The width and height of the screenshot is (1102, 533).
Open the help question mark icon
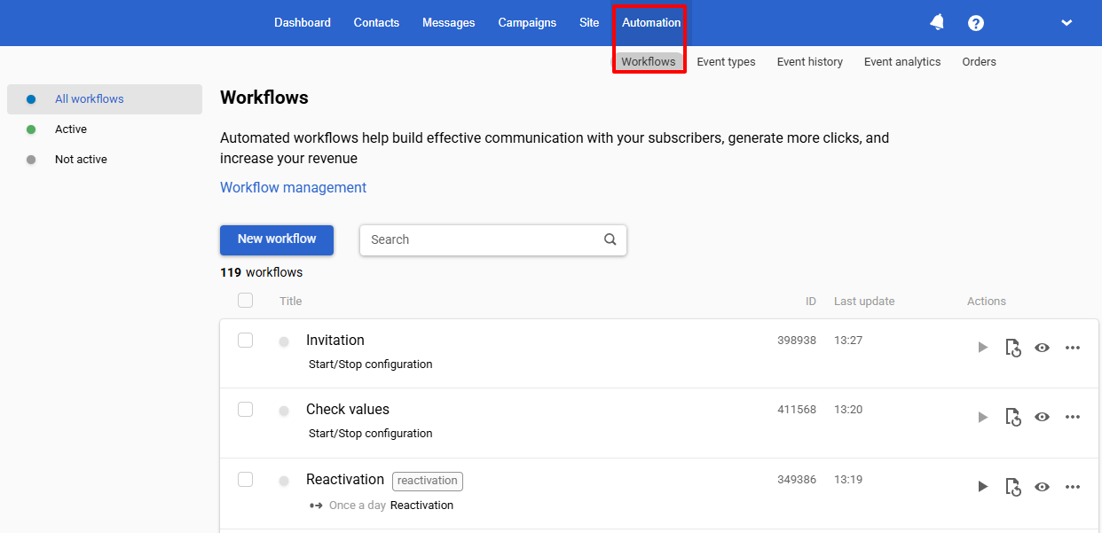click(976, 23)
